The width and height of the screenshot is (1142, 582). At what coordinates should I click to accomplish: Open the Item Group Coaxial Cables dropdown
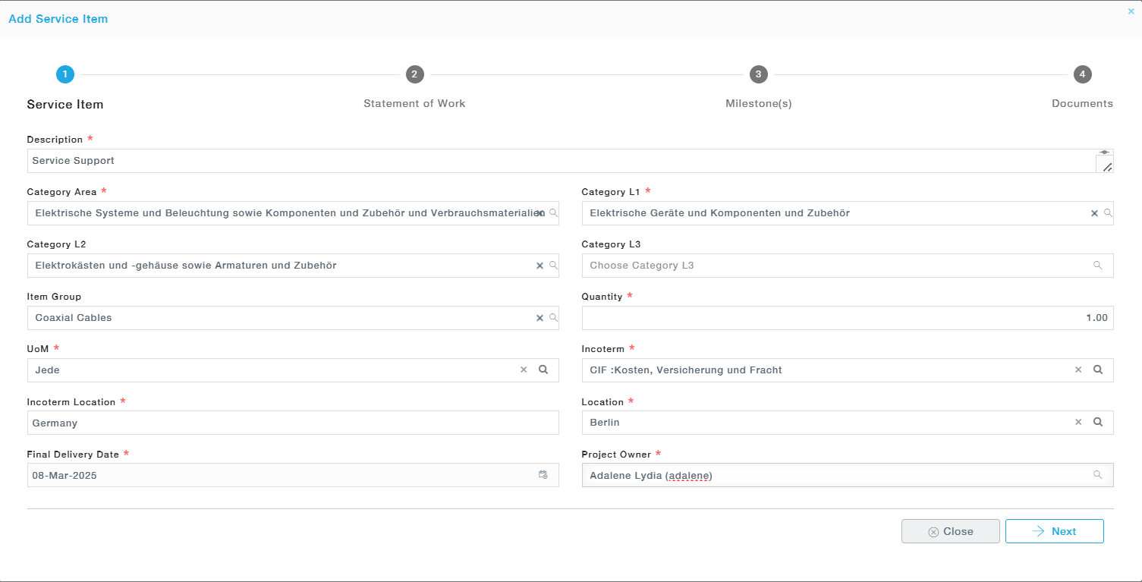[281, 318]
